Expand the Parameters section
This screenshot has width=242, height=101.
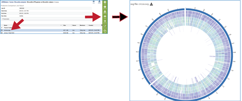click(6, 19)
